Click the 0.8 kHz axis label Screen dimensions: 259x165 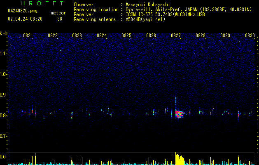[4, 115]
